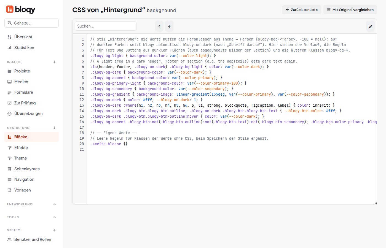The image size is (386, 248).
Task: Click the Eigene Werte comment line
Action: (x=113, y=133)
